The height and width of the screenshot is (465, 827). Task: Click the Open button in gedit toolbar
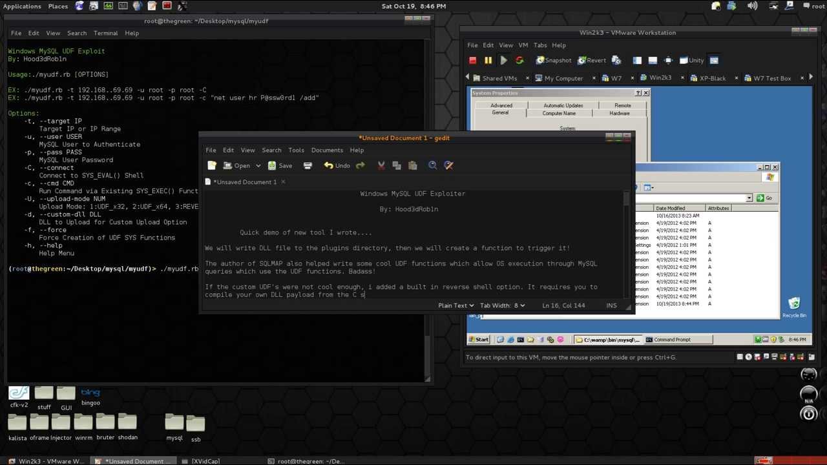click(237, 165)
